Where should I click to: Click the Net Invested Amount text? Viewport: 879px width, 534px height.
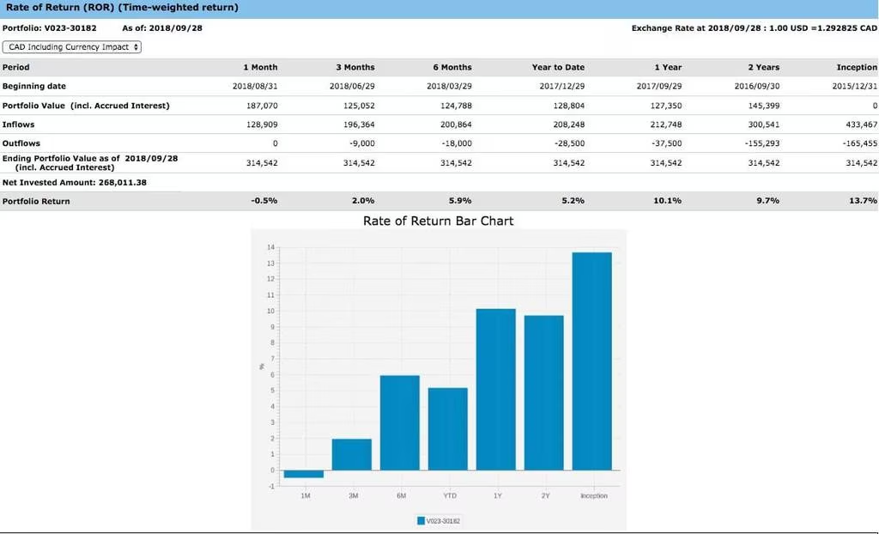point(75,182)
